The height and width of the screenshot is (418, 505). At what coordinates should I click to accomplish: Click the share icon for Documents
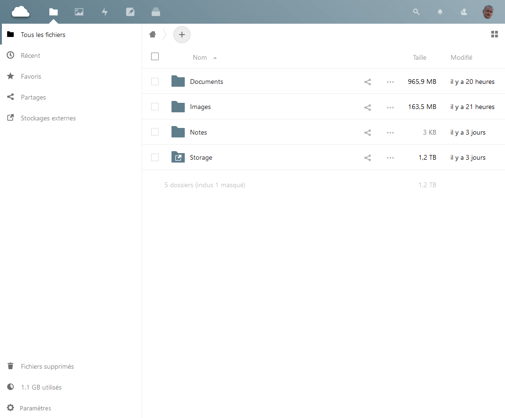pyautogui.click(x=367, y=82)
